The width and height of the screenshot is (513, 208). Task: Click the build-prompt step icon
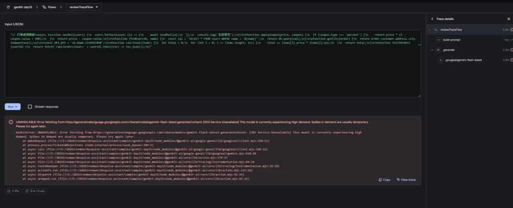coord(438,40)
